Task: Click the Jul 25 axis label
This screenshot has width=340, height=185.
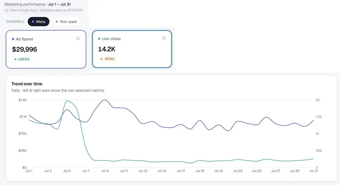Action: (257, 171)
